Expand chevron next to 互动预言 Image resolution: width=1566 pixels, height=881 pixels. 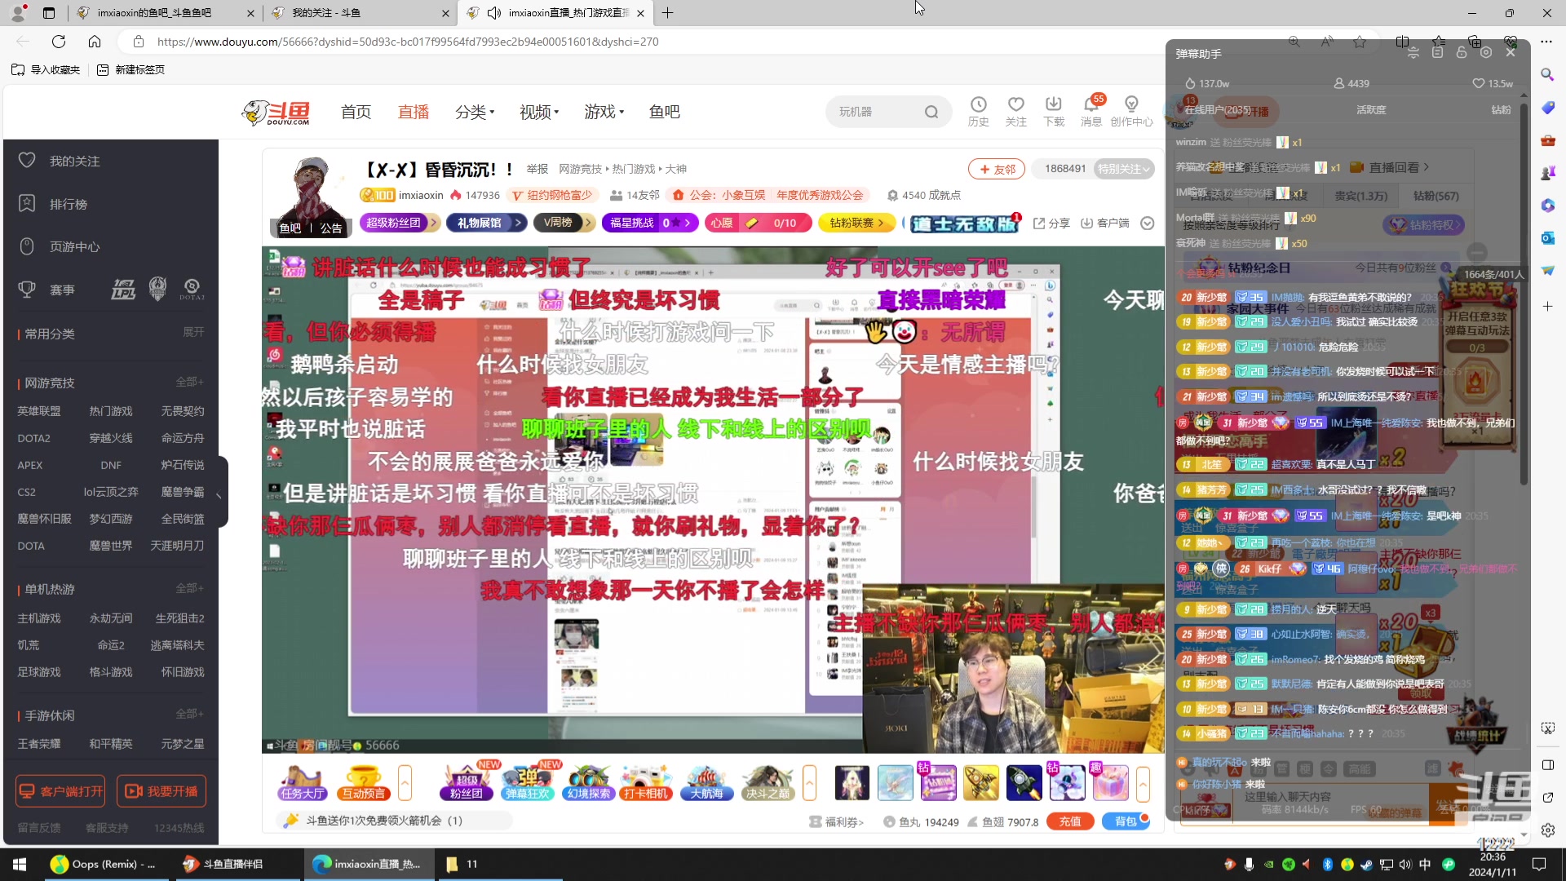click(405, 782)
